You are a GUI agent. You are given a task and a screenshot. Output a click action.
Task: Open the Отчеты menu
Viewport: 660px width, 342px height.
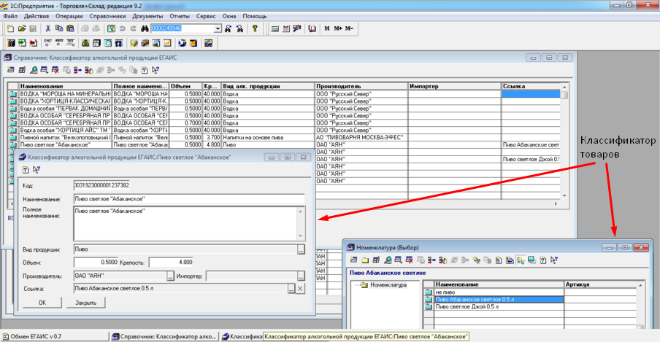(180, 15)
